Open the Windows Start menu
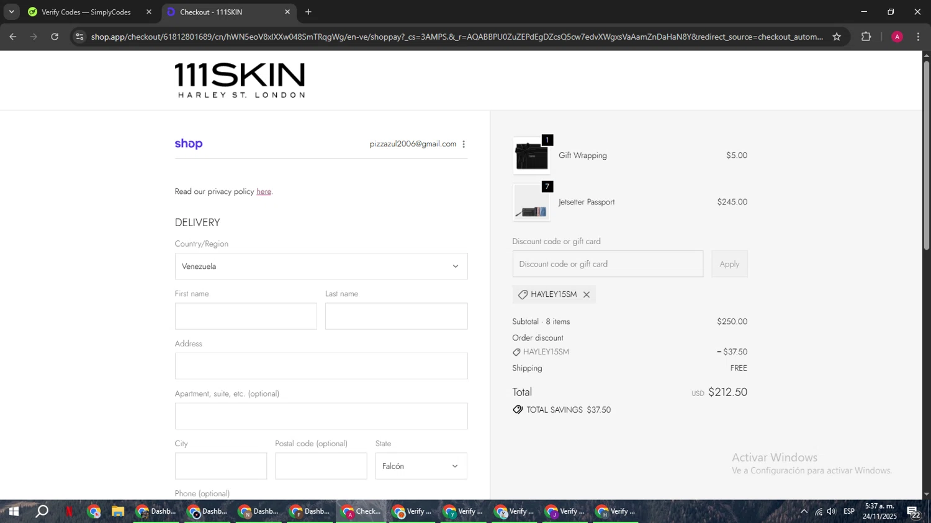931x523 pixels. click(x=13, y=512)
